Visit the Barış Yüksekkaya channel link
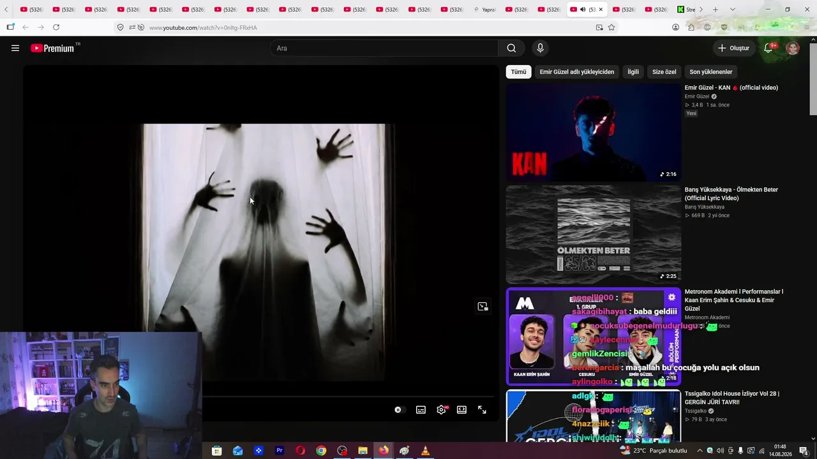The width and height of the screenshot is (817, 459). [x=705, y=207]
